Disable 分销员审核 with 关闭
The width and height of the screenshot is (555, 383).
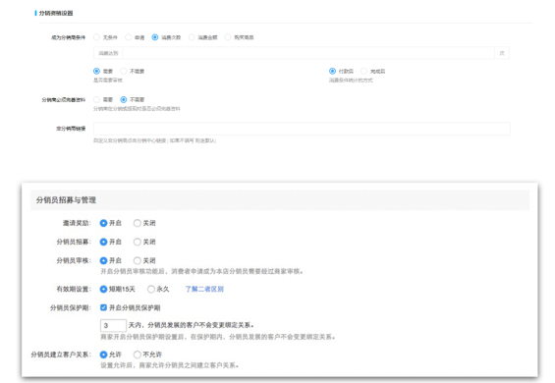pyautogui.click(x=137, y=260)
